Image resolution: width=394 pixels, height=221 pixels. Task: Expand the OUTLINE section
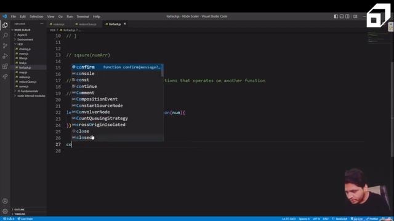coord(19,209)
